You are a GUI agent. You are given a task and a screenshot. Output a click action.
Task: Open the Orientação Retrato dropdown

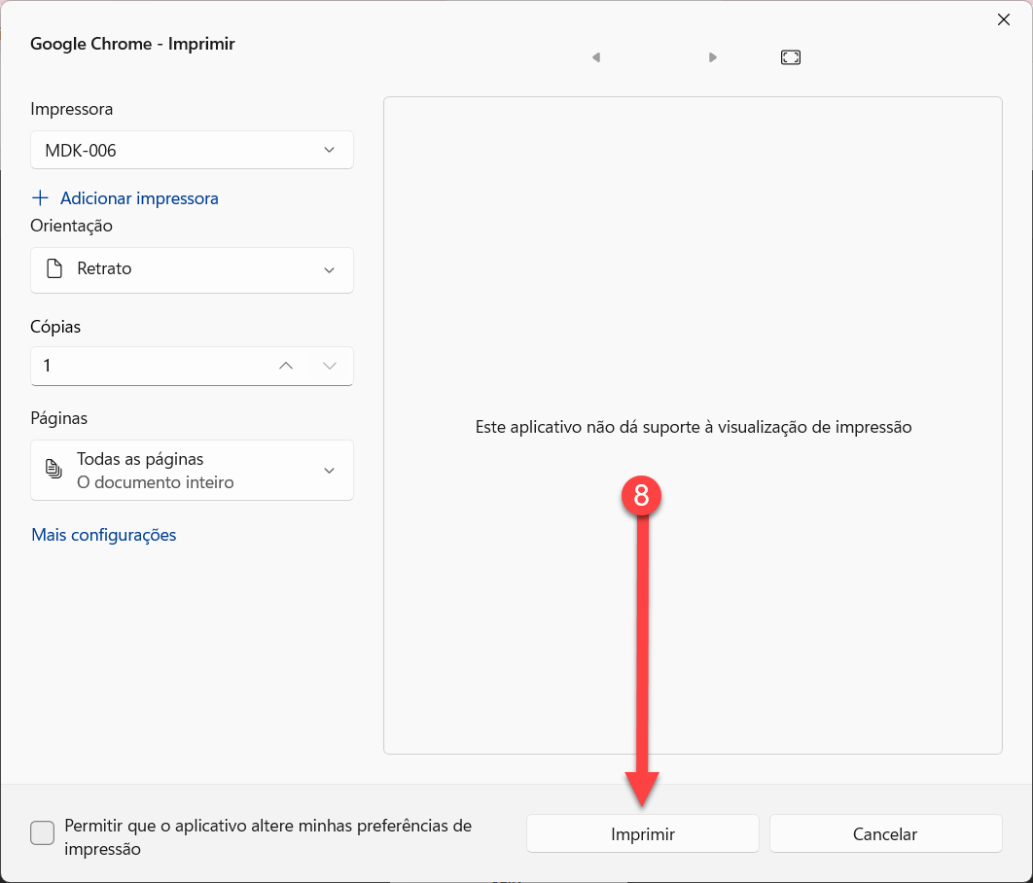point(192,270)
